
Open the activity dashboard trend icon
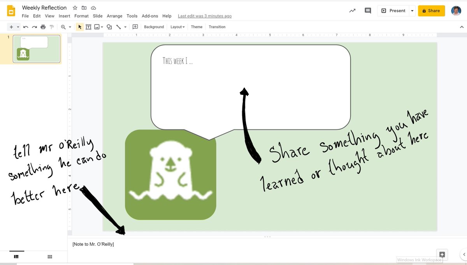[x=352, y=11]
